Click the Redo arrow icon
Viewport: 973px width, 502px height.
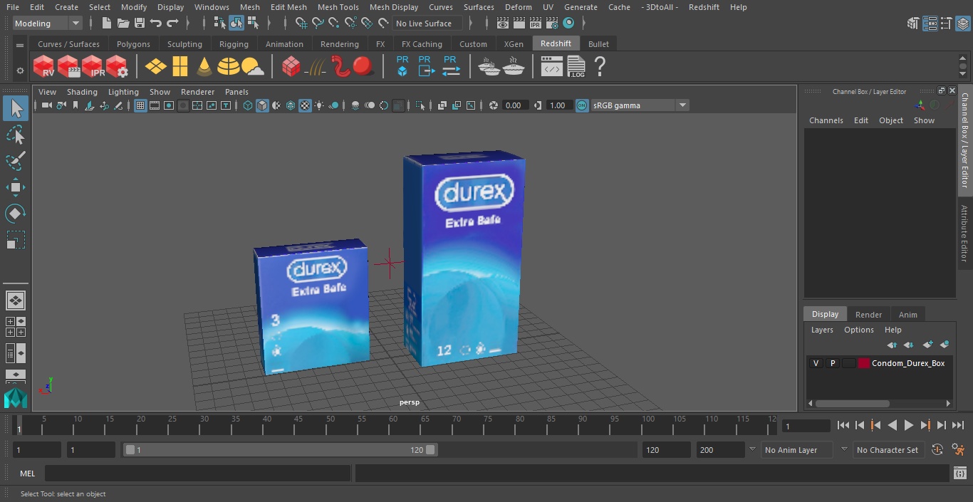pos(172,23)
